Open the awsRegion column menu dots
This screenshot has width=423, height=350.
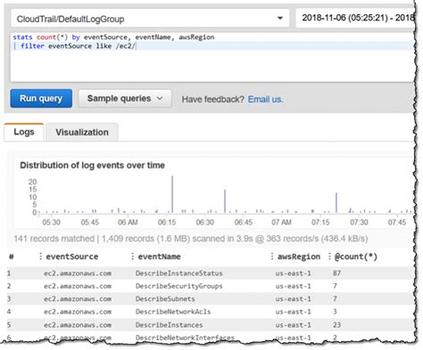tap(272, 256)
